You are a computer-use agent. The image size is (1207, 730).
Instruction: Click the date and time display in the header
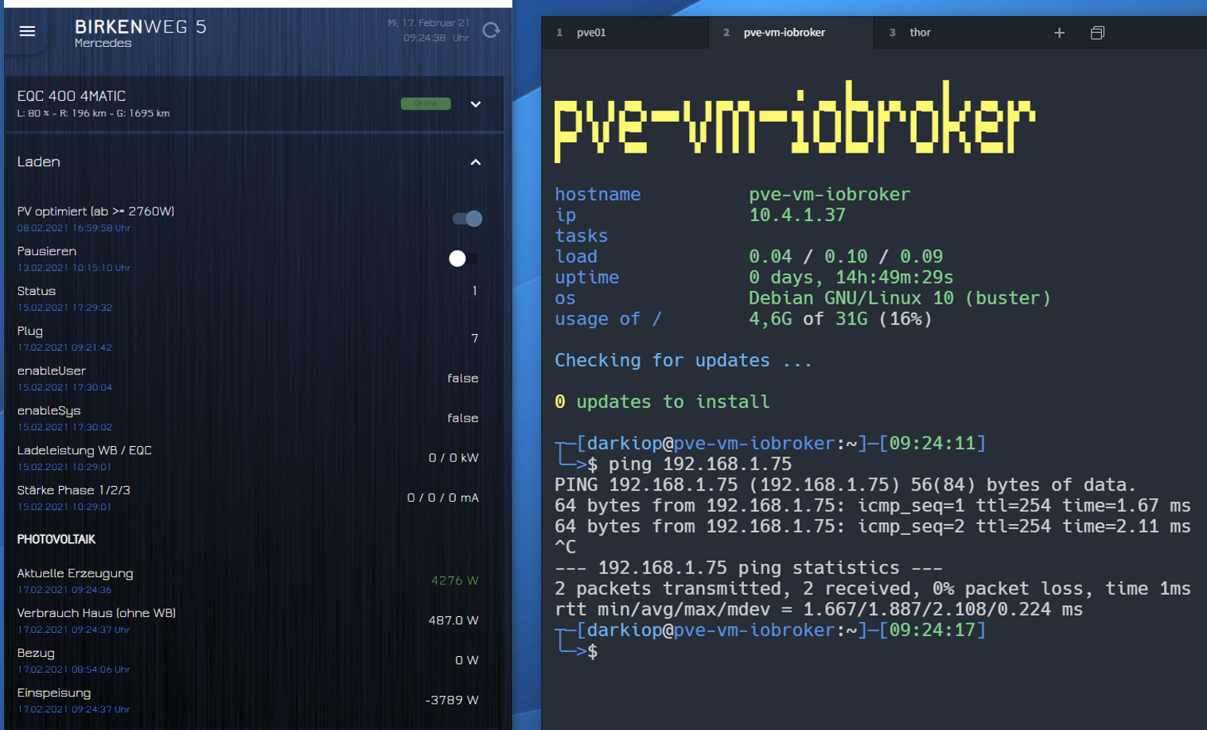tap(428, 30)
